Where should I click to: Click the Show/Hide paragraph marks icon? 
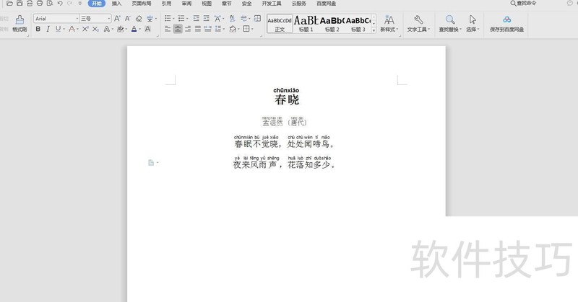coord(243,18)
